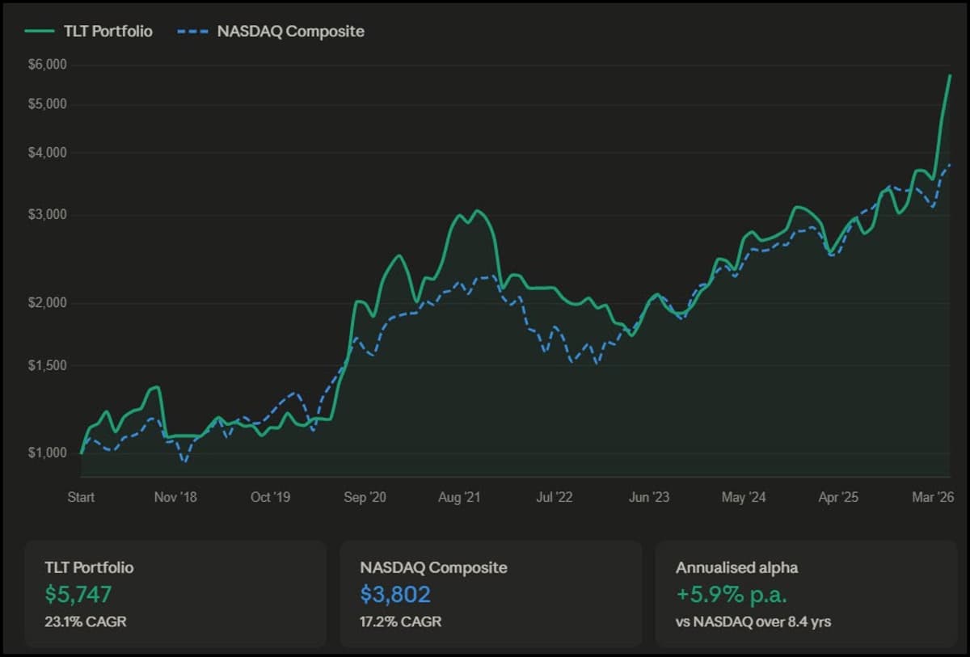Click the Mar '26 x-axis label
The height and width of the screenshot is (657, 970).
(934, 497)
